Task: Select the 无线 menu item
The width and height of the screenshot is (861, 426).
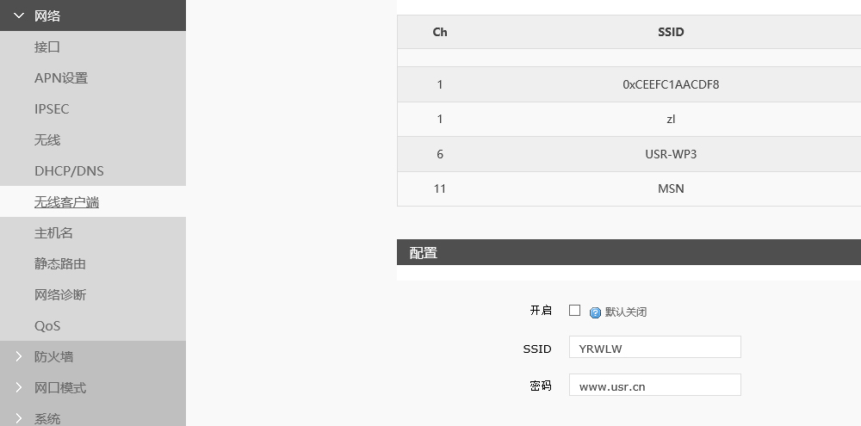Action: 47,140
